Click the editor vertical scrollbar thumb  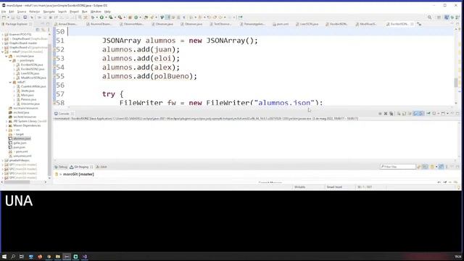(x=456, y=82)
